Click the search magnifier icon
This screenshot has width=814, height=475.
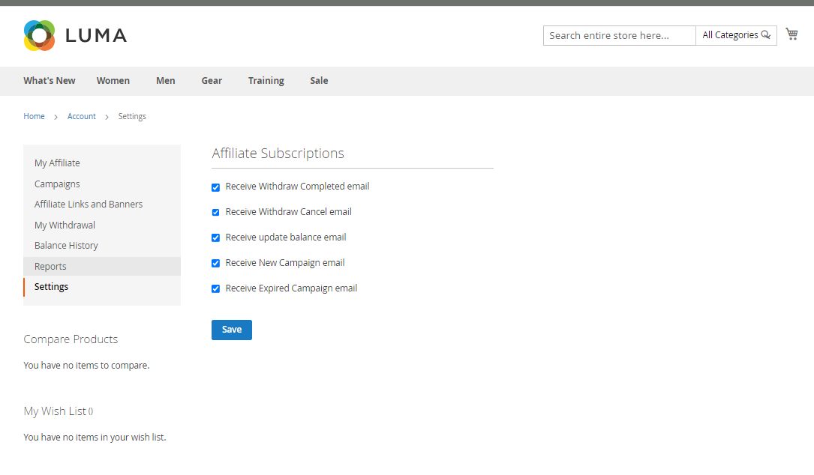[766, 35]
